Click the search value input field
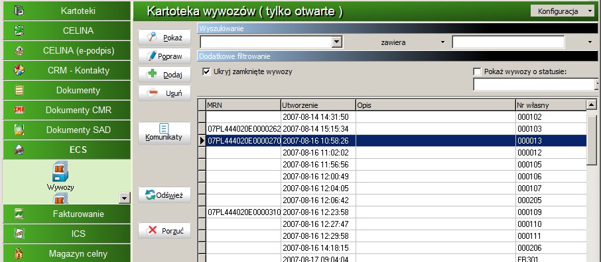 pyautogui.click(x=508, y=42)
